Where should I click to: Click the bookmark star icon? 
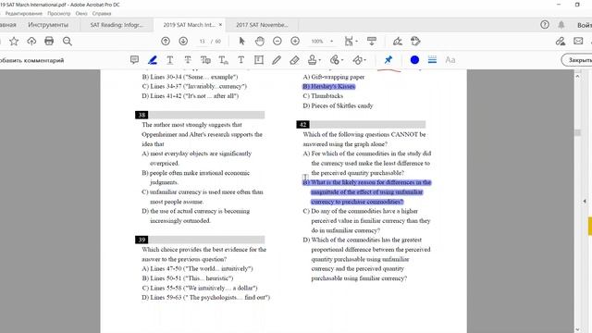pos(14,41)
